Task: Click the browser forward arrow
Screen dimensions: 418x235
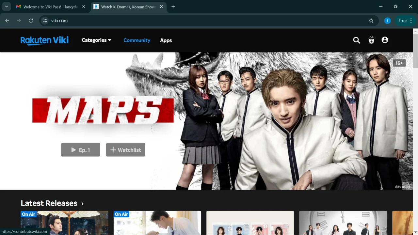Action: [x=19, y=21]
